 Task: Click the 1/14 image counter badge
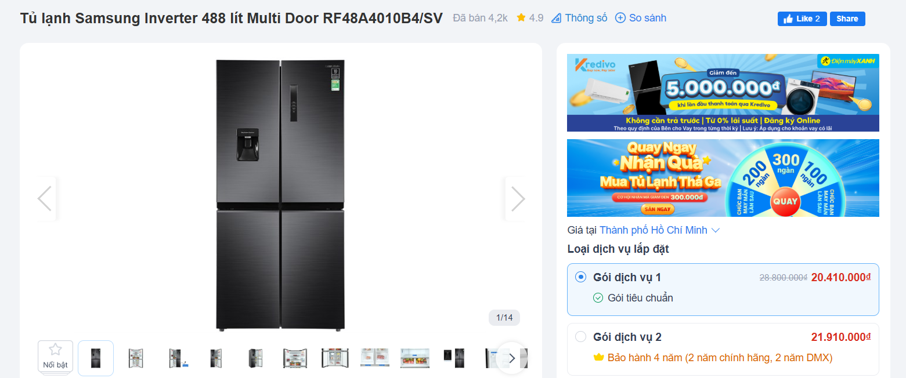504,318
